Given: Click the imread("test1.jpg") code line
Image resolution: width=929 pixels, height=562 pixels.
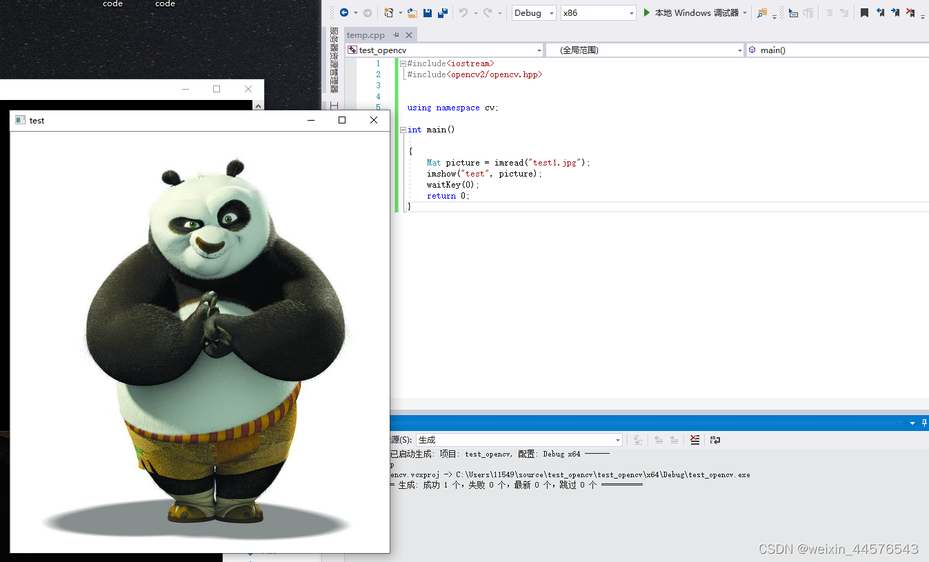Looking at the screenshot, I should click(x=509, y=163).
